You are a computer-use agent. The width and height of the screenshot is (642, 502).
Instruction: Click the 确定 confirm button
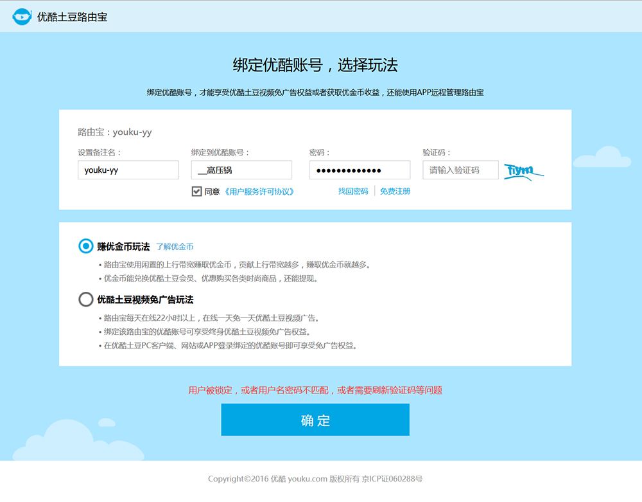pos(315,420)
